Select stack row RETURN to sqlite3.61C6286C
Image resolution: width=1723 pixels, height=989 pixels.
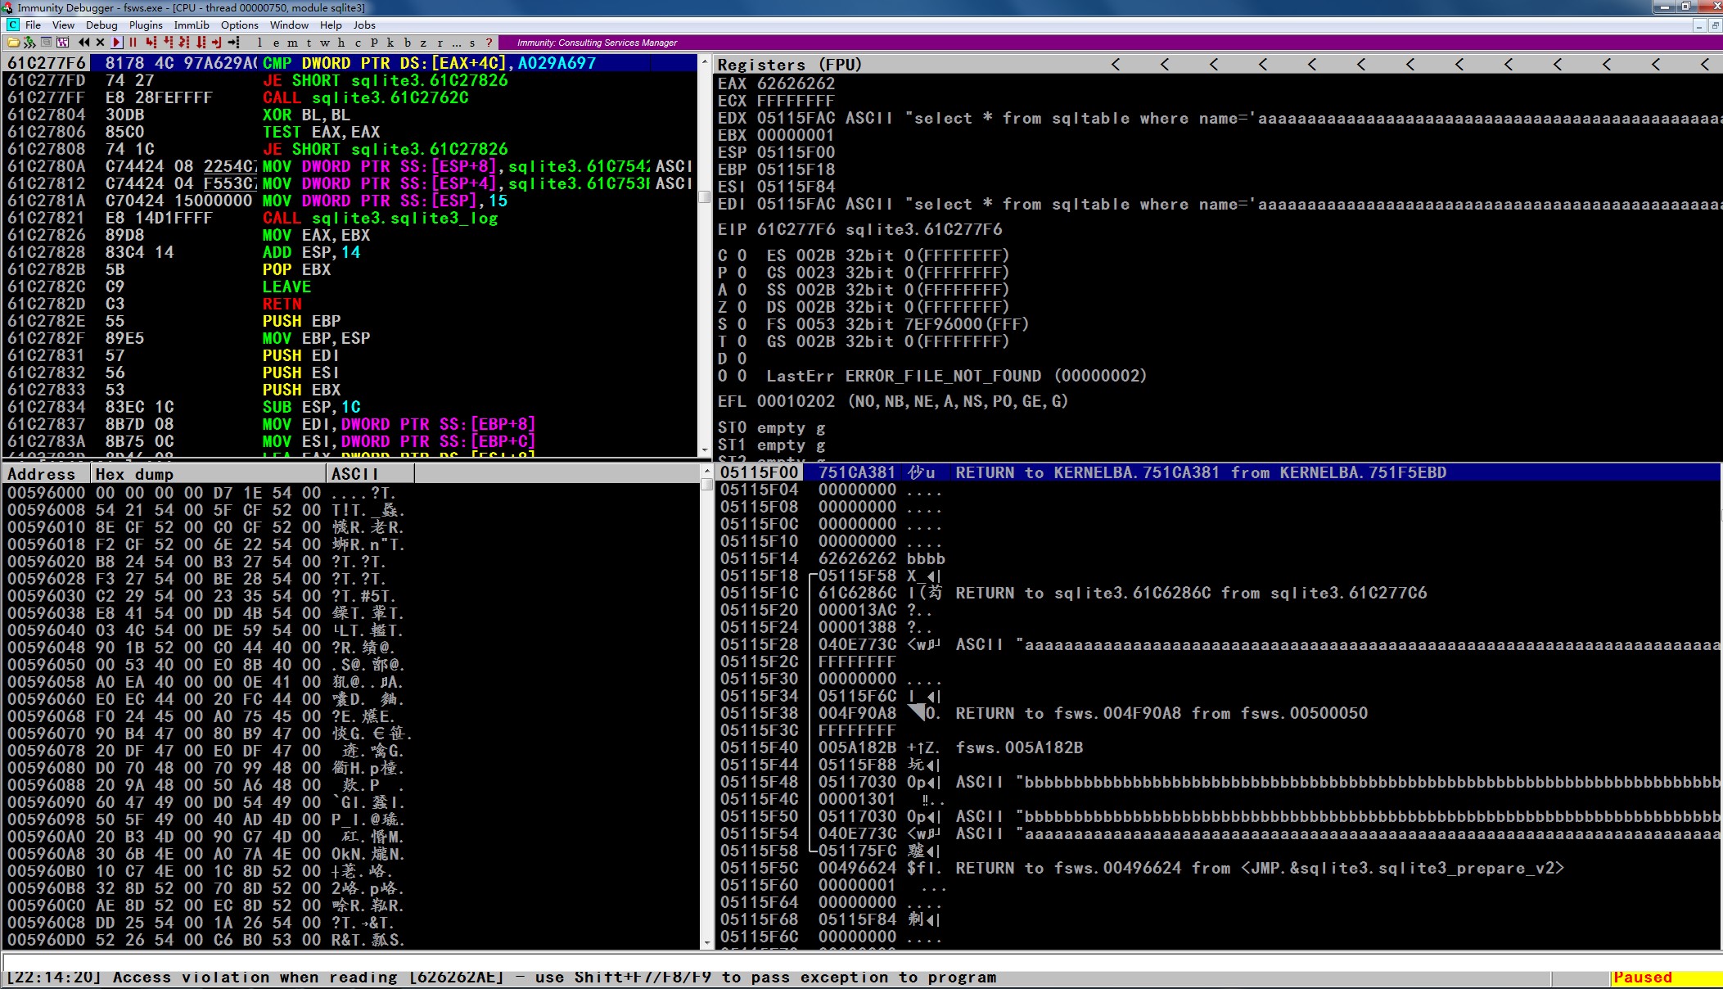(1220, 593)
